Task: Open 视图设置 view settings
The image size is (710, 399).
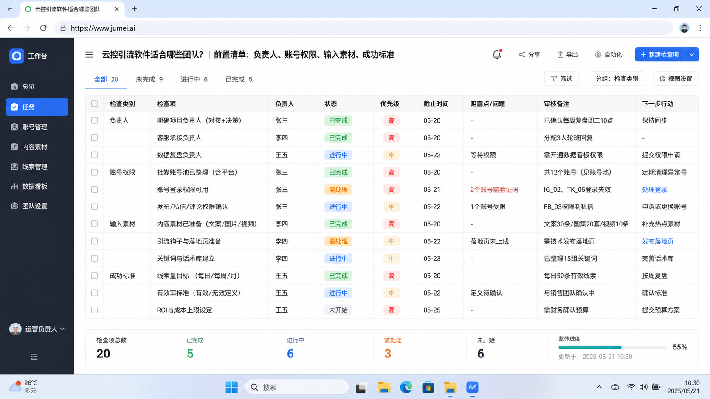Action: [676, 79]
